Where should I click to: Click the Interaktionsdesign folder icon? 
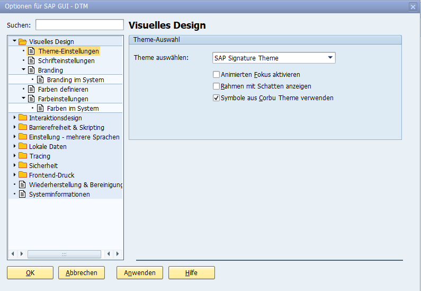[x=22, y=118]
